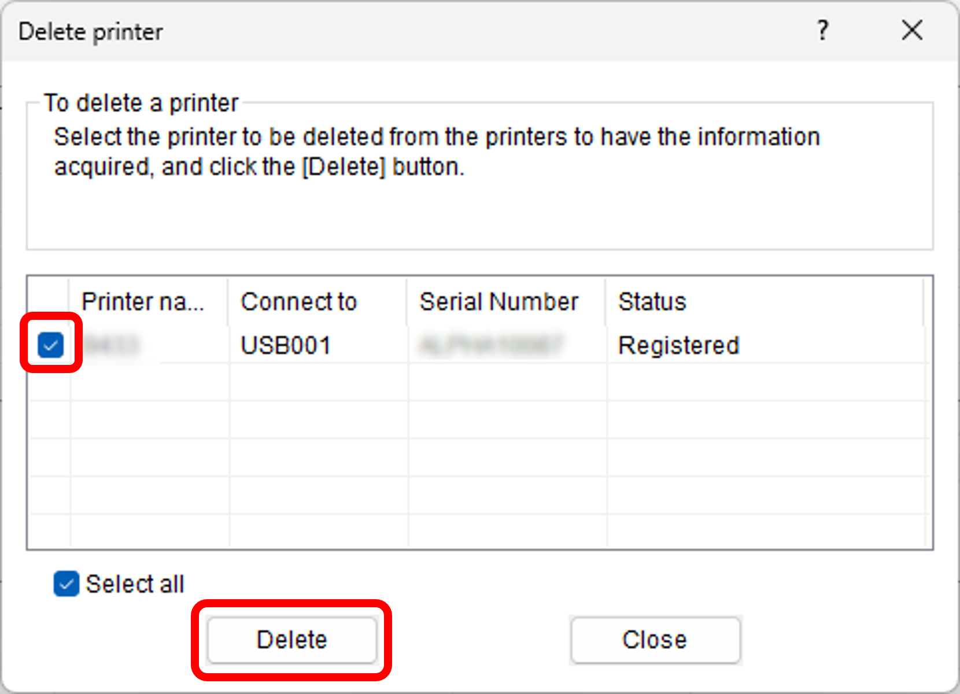960x694 pixels.
Task: Click the help question mark button
Action: click(822, 30)
